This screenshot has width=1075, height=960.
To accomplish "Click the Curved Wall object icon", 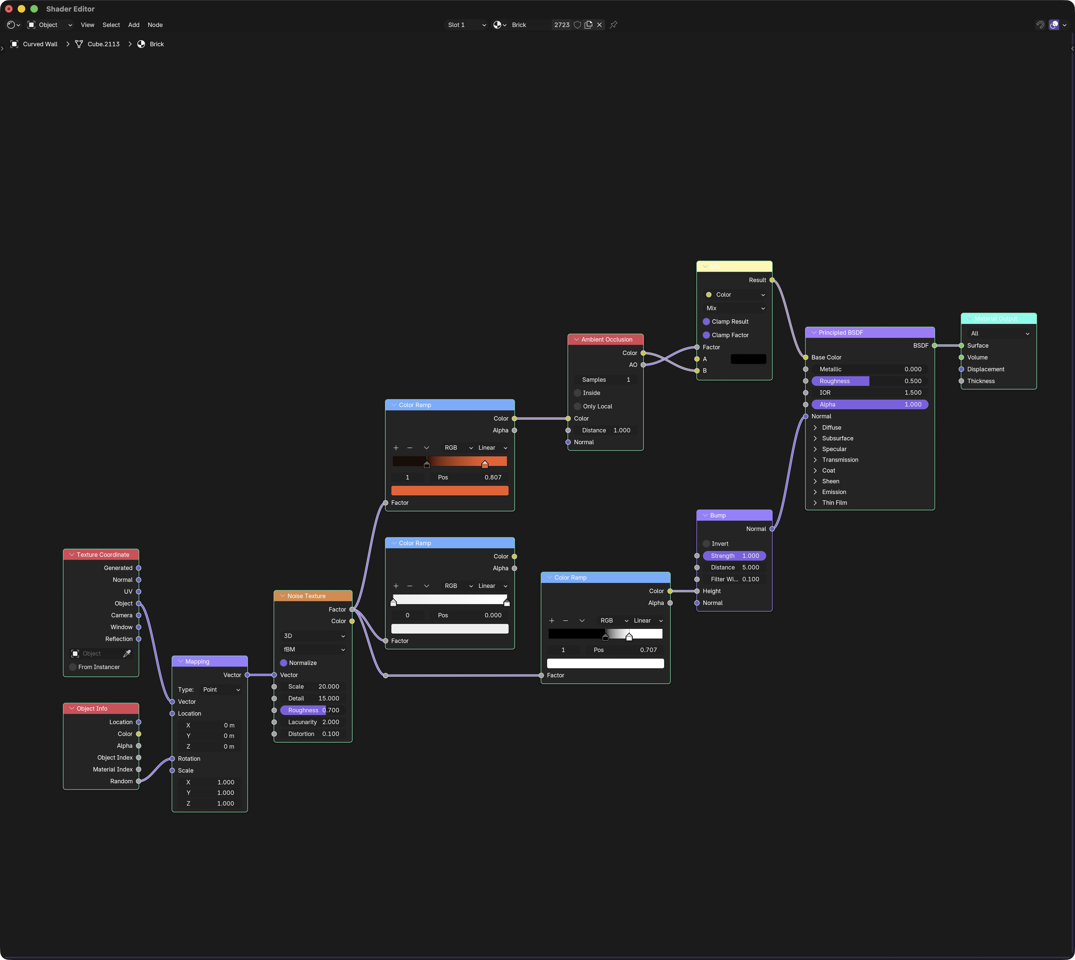I will (x=14, y=44).
